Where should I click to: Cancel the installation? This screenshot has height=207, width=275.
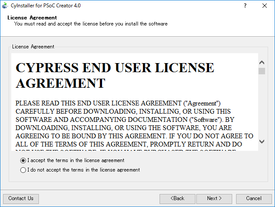[x=254, y=199]
